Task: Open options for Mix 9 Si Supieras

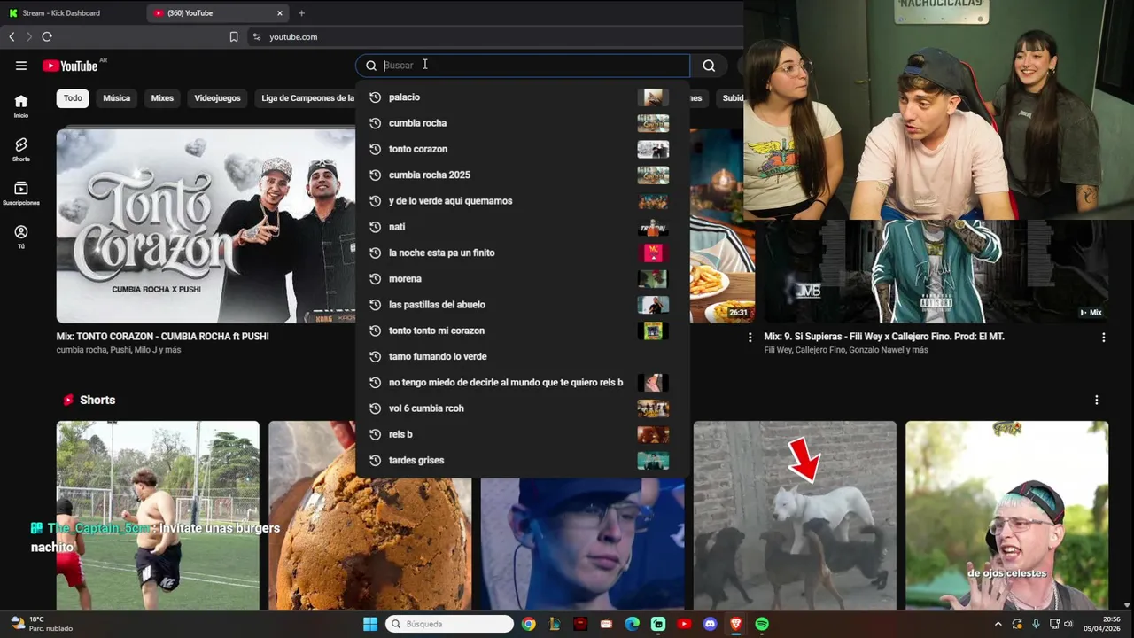Action: (x=1103, y=338)
